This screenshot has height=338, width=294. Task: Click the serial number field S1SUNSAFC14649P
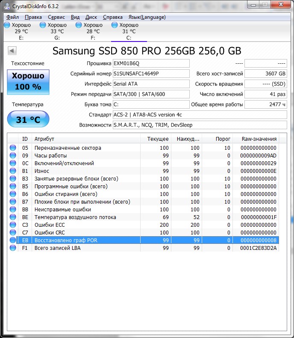151,74
